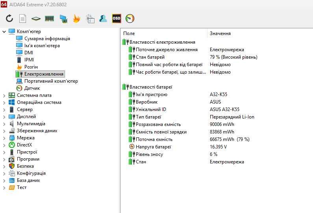Image resolution: width=313 pixels, height=213 pixels.
Task: Click the Комп'ютер monitor icon in tree
Action: point(12,31)
